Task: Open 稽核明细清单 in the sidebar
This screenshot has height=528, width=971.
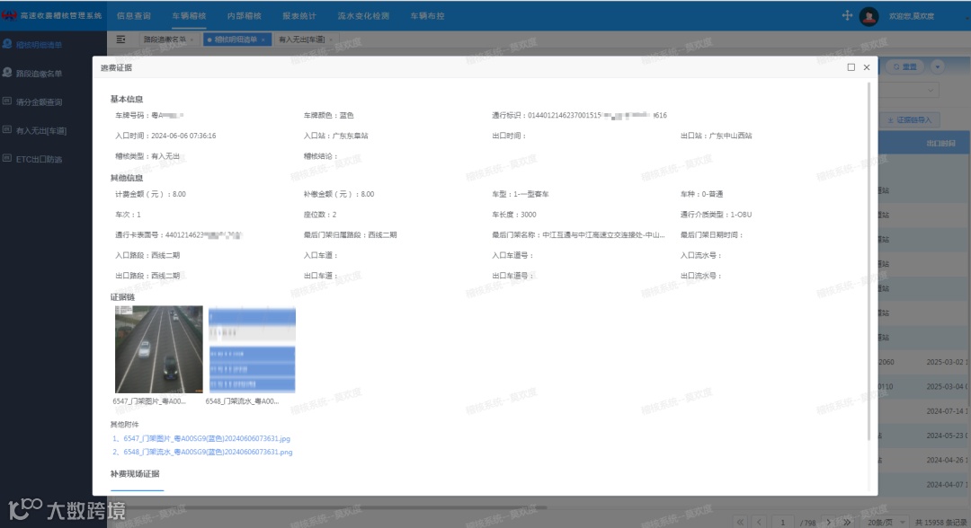Action: (x=39, y=45)
